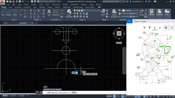The width and height of the screenshot is (175, 98).
Task: Toggle the layer on/off lightbulb icon
Action: (74, 10)
